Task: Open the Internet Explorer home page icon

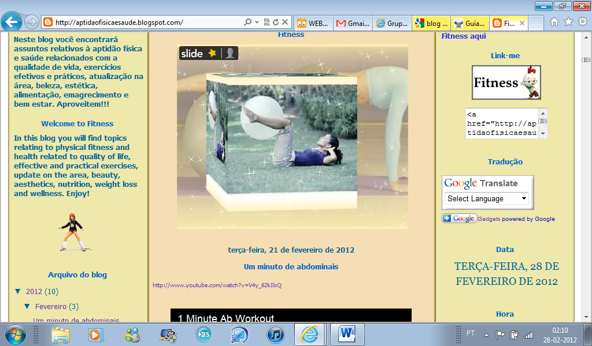Action: [554, 22]
